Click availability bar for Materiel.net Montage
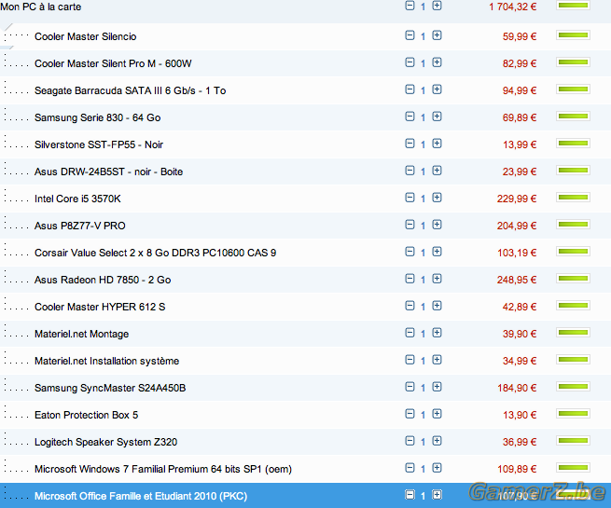 pos(573,333)
